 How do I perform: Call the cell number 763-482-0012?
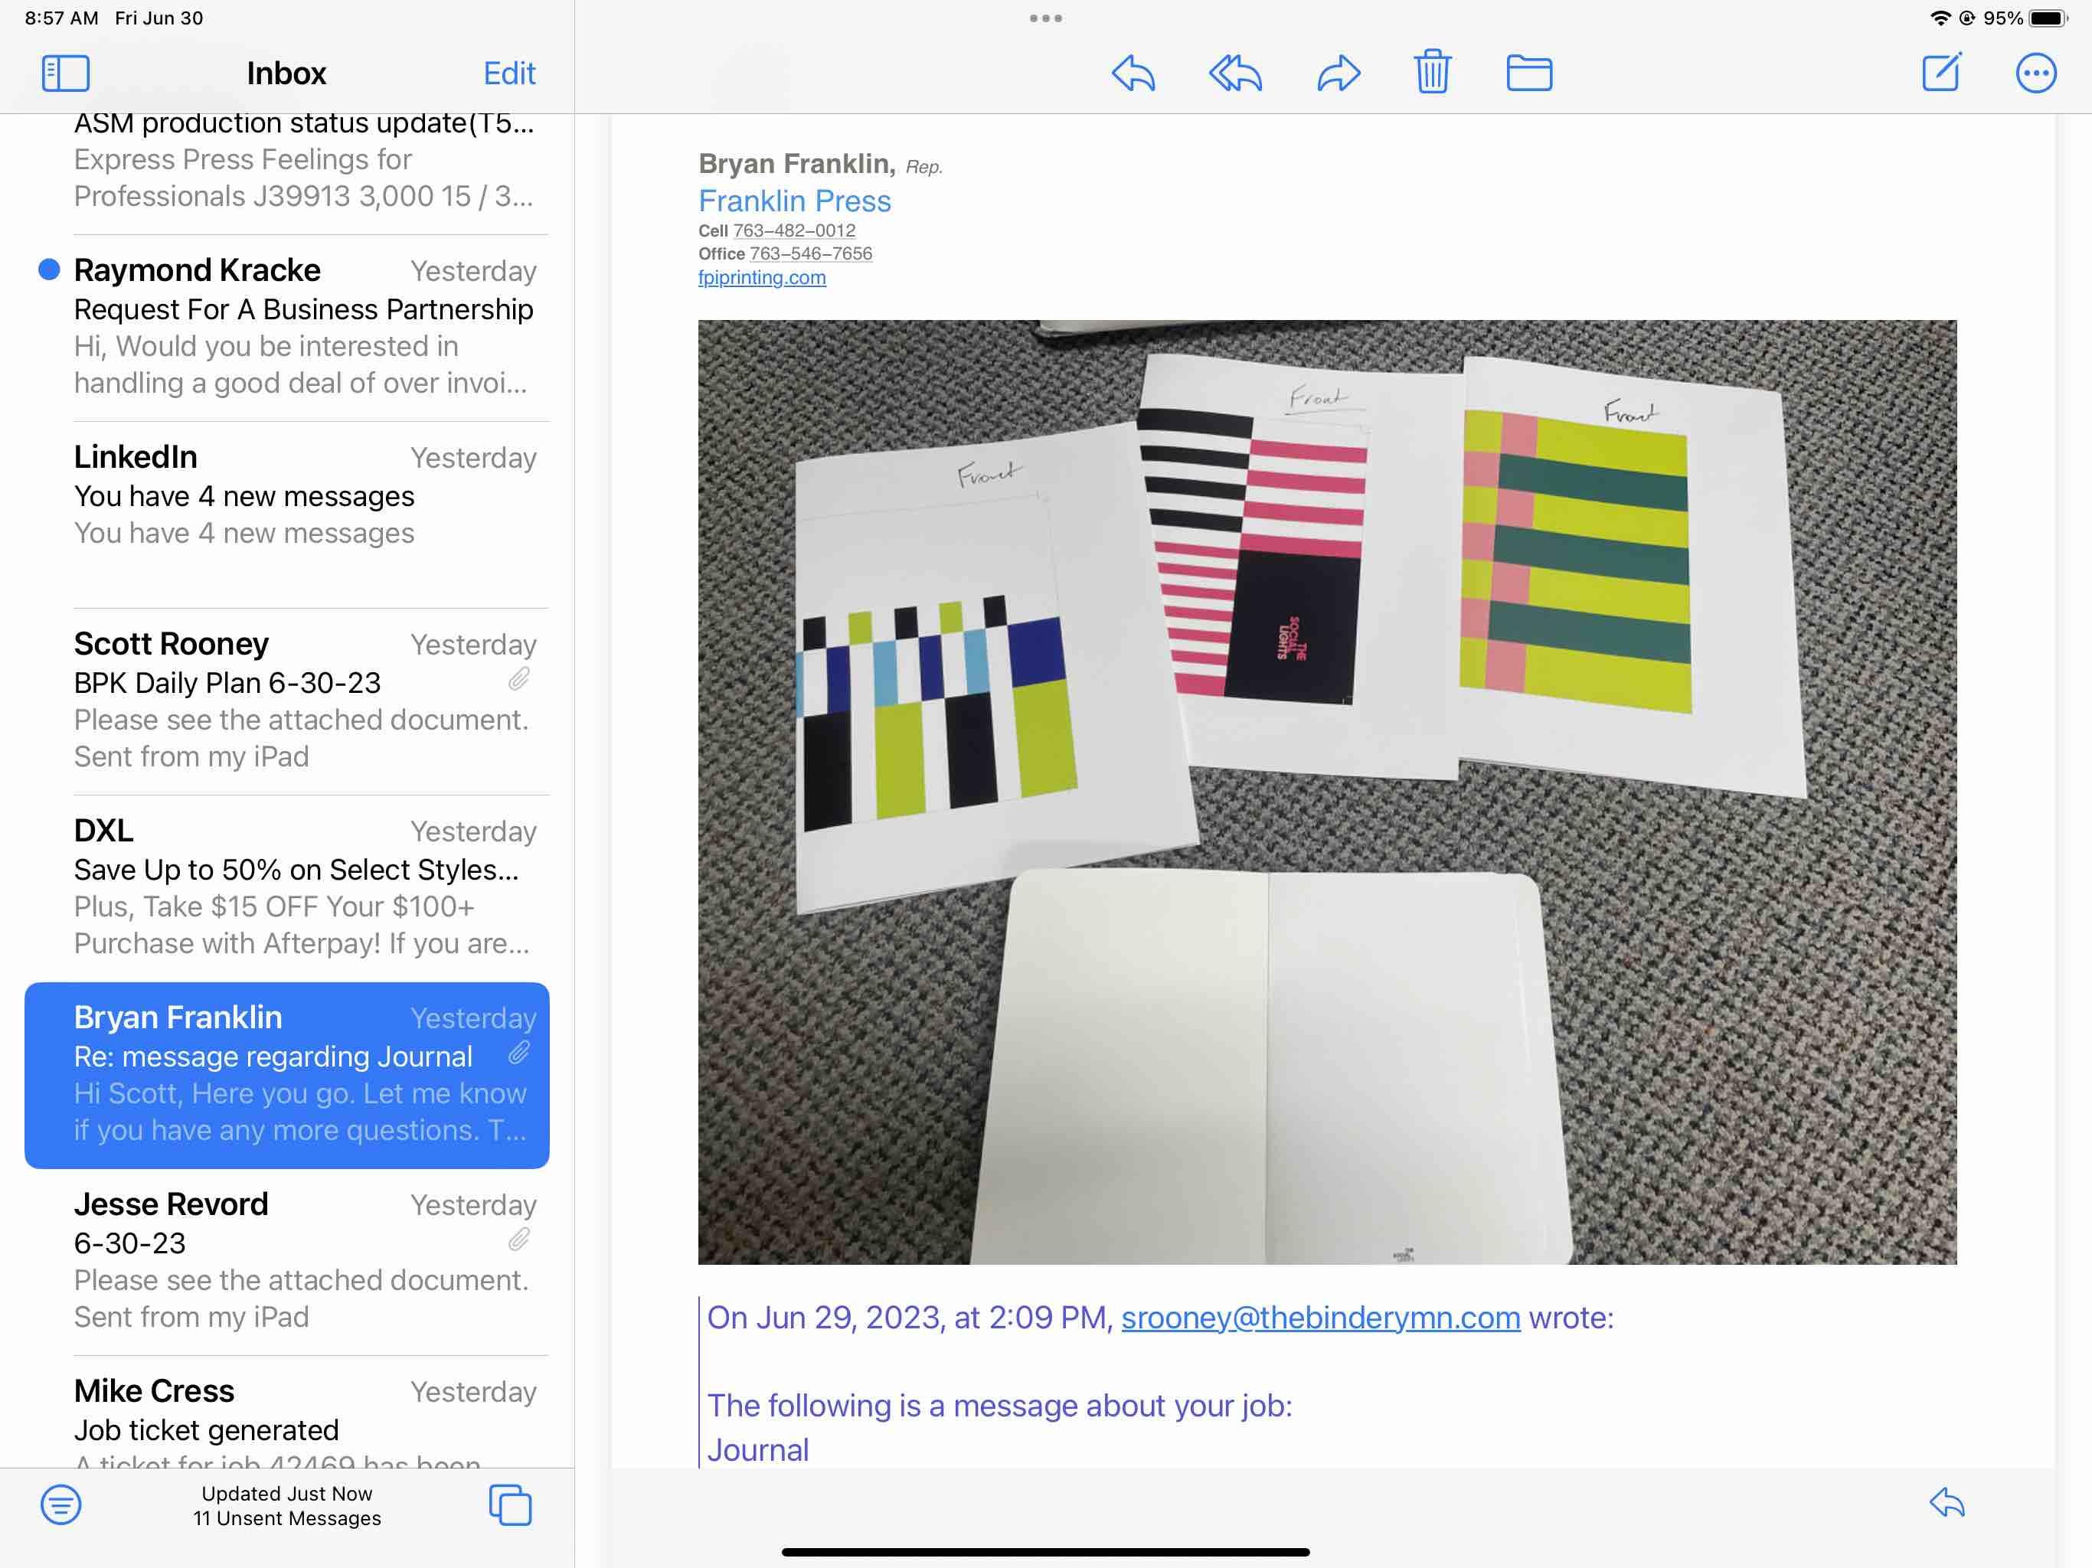(793, 230)
